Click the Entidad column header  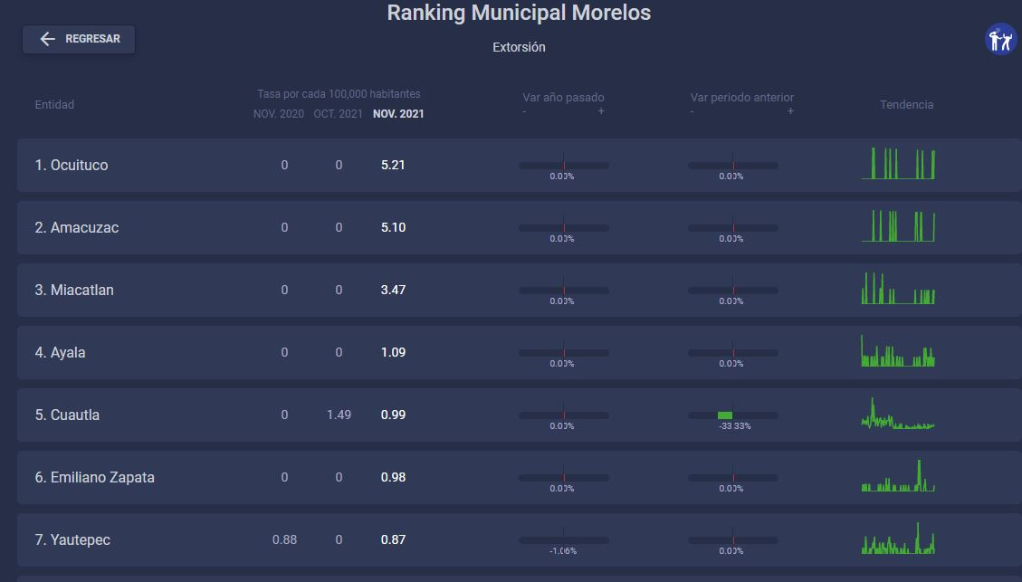tap(54, 104)
